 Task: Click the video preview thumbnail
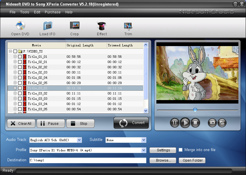pyautogui.click(x=197, y=73)
